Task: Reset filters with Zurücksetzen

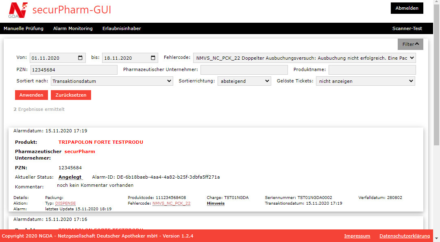Action: coord(71,95)
